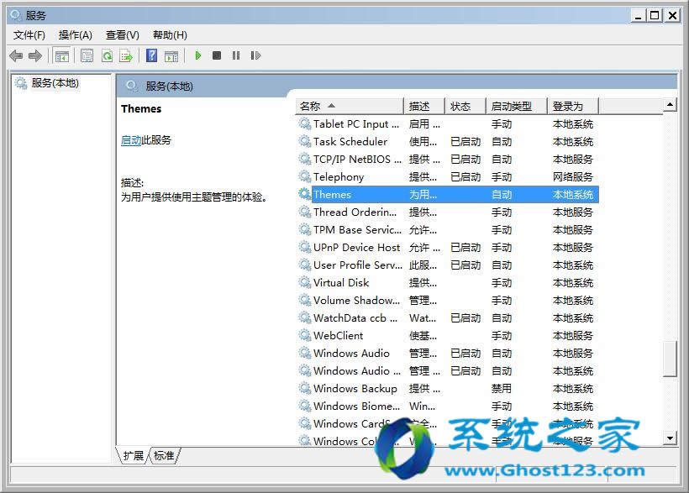Viewport: 689px width, 493px height.
Task: Stop the service using the square icon
Action: pyautogui.click(x=216, y=55)
